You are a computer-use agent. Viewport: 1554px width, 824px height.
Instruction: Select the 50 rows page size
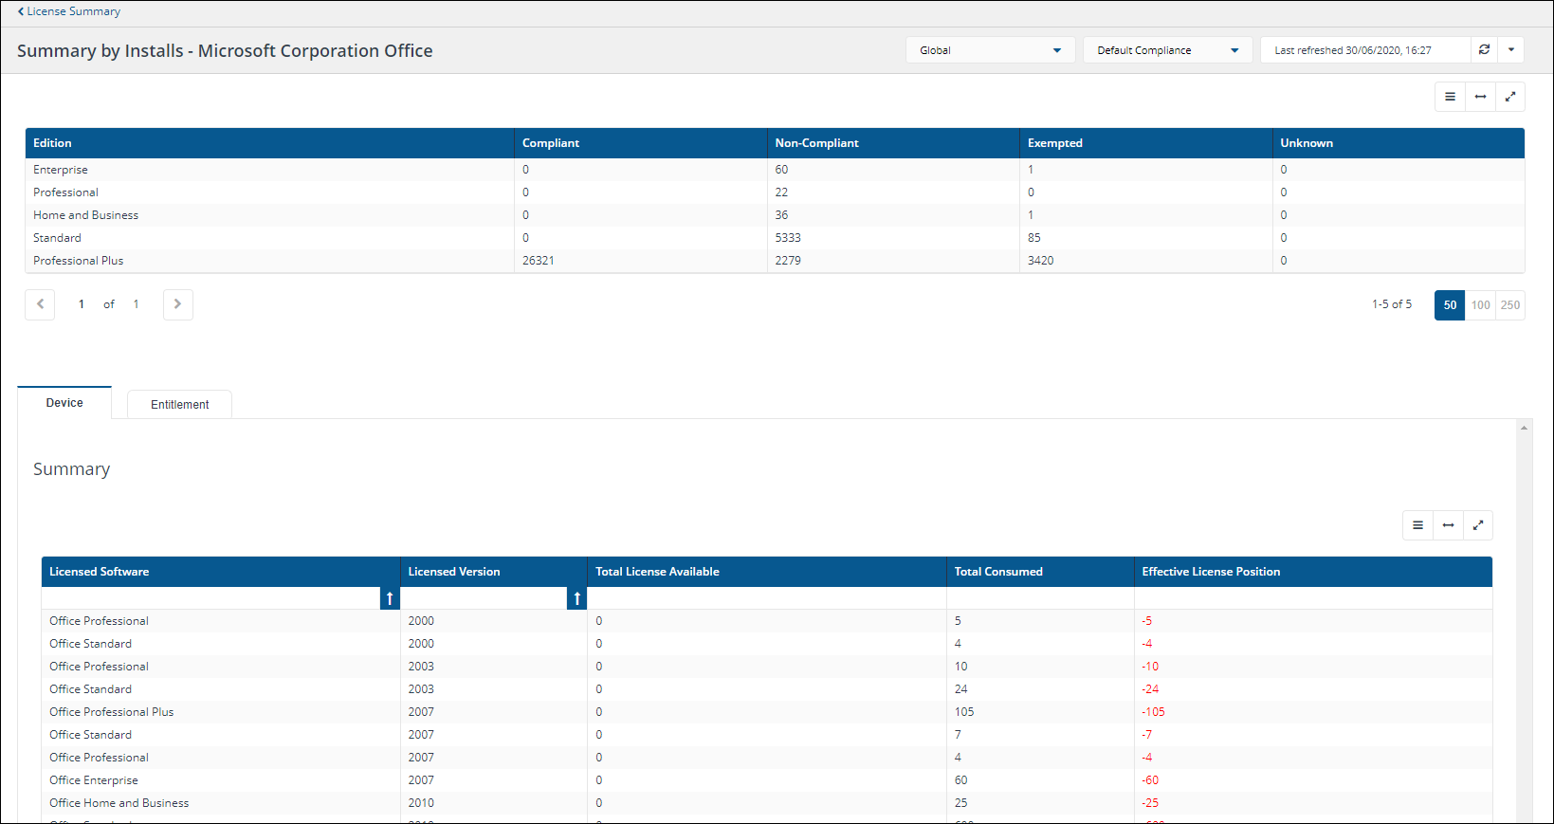pyautogui.click(x=1450, y=305)
